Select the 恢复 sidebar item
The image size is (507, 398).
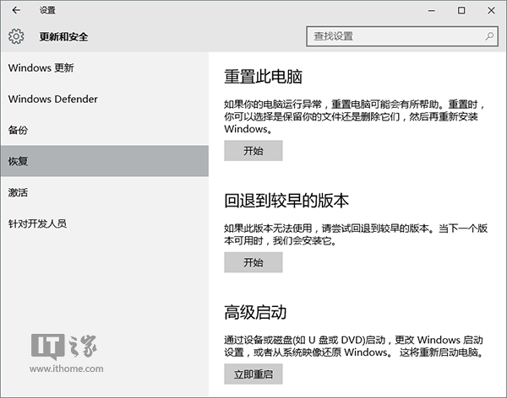[x=18, y=161]
